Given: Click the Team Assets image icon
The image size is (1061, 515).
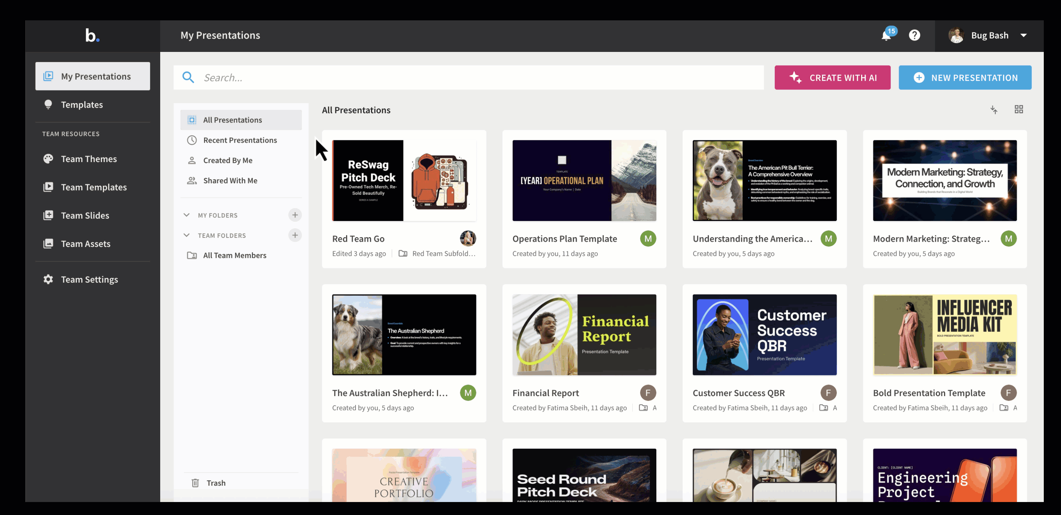Looking at the screenshot, I should coord(48,243).
